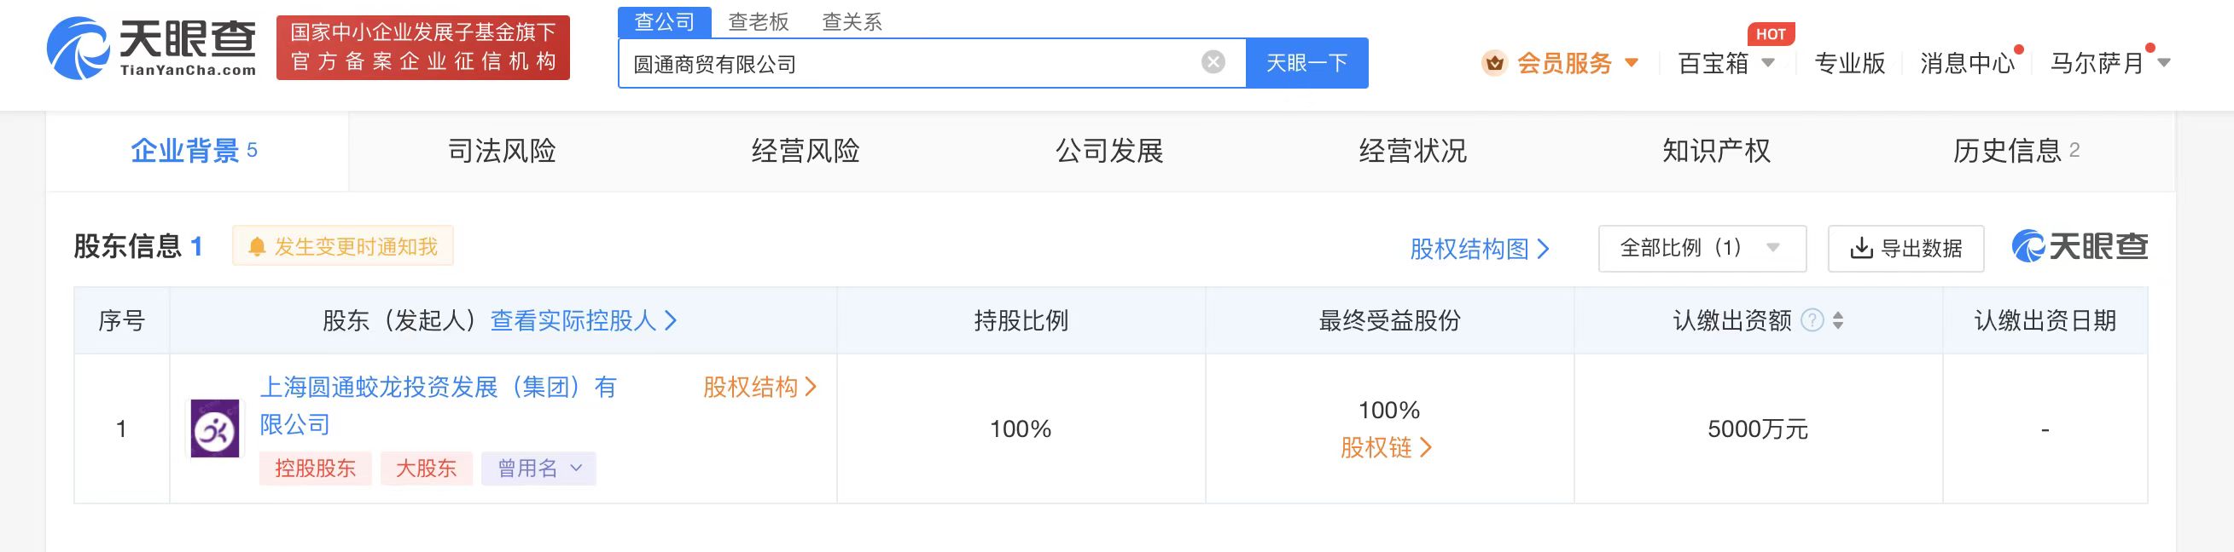Click the 导出数据 export button
2234x552 pixels.
coord(1905,248)
